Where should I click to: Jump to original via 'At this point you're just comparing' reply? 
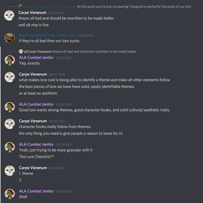134,6
